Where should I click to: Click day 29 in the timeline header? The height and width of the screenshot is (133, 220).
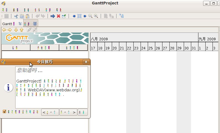tap(180, 47)
